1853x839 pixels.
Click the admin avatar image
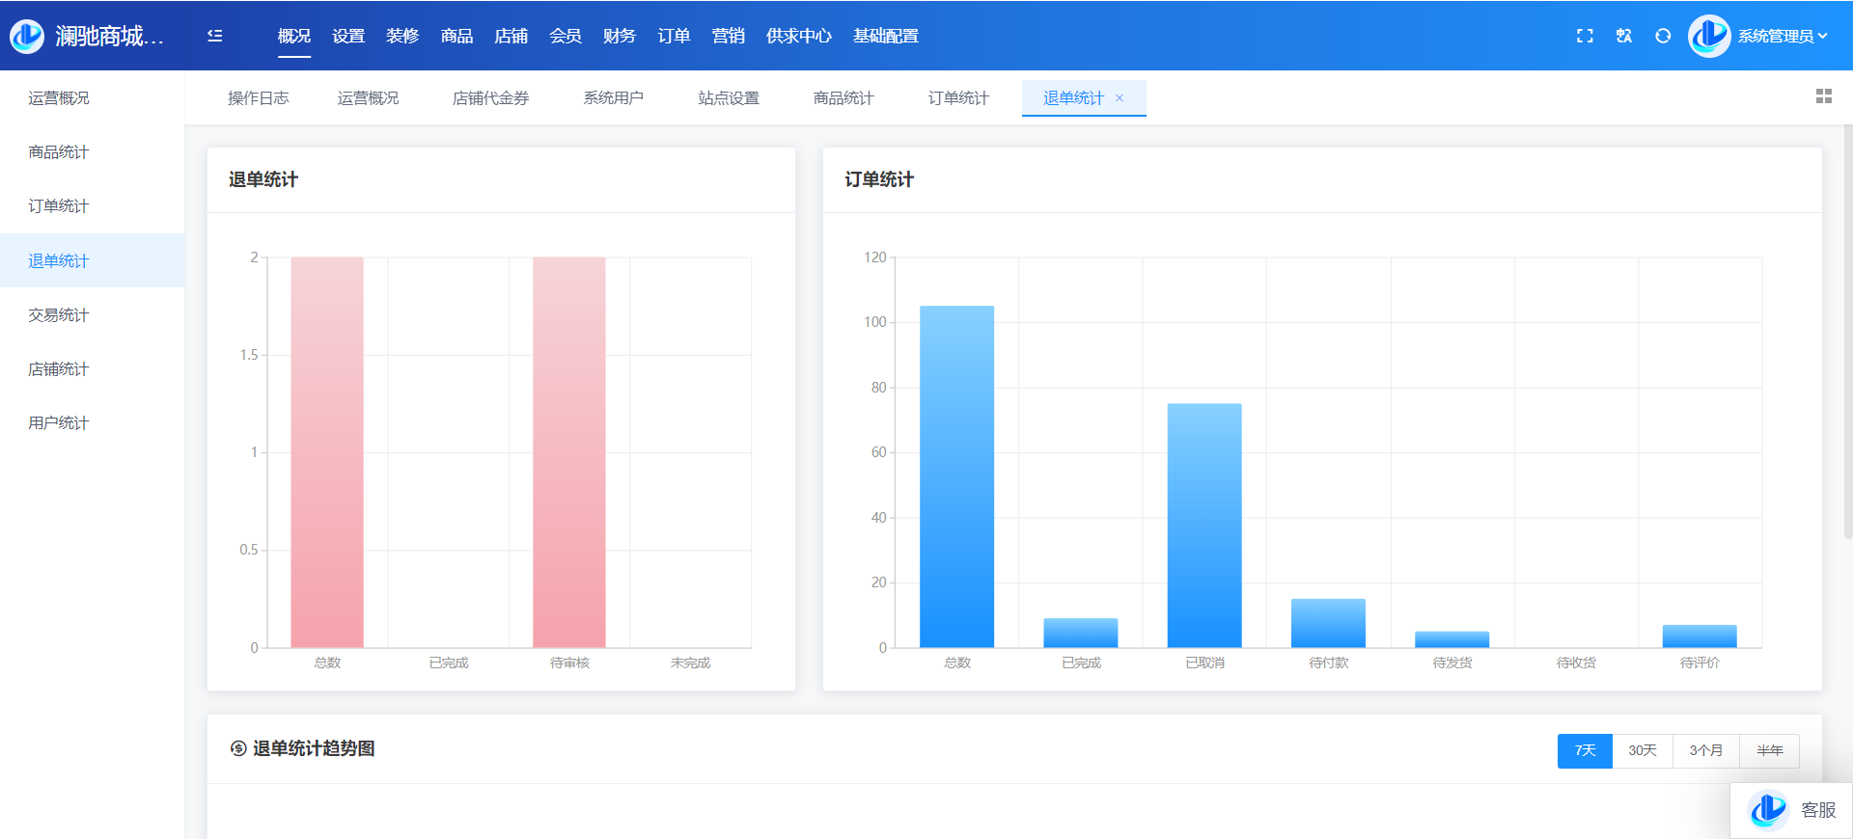click(1709, 36)
